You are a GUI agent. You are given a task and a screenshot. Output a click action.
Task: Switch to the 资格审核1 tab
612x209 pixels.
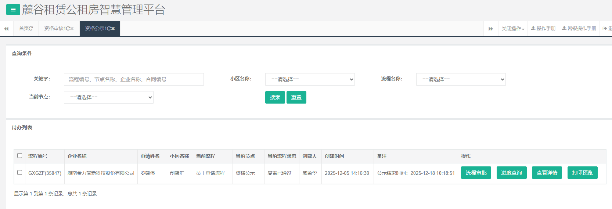(x=55, y=29)
